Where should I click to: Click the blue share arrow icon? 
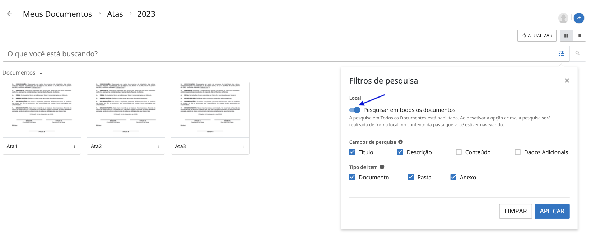pyautogui.click(x=579, y=18)
